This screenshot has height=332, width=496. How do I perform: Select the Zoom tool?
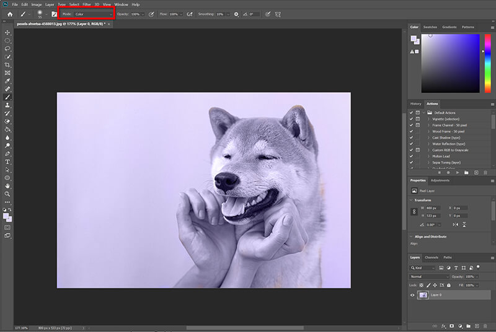point(7,194)
